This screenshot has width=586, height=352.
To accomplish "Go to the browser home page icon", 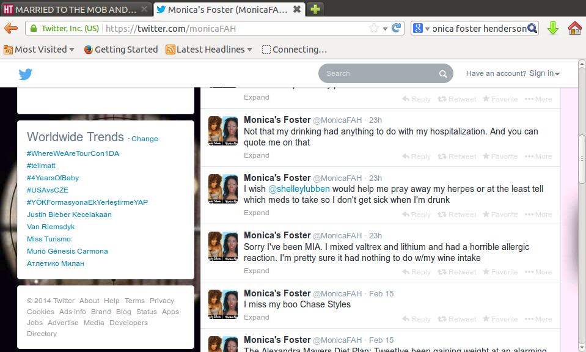I will (574, 28).
